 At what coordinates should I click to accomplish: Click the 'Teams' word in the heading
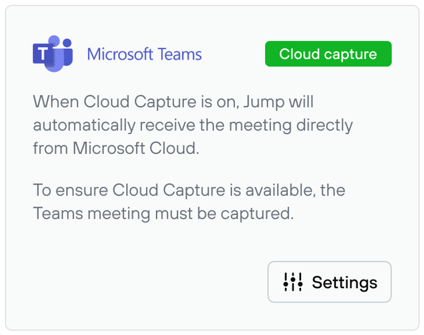coord(180,54)
